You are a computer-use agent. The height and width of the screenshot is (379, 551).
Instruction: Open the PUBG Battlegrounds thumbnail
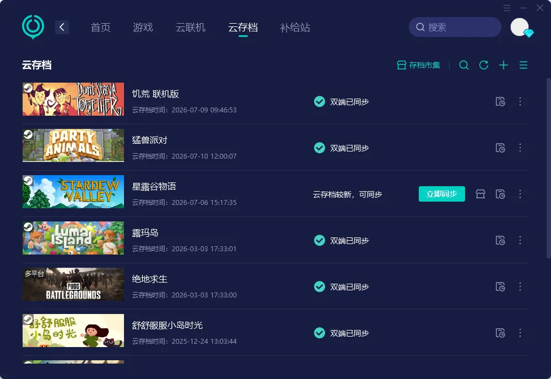[x=73, y=284]
